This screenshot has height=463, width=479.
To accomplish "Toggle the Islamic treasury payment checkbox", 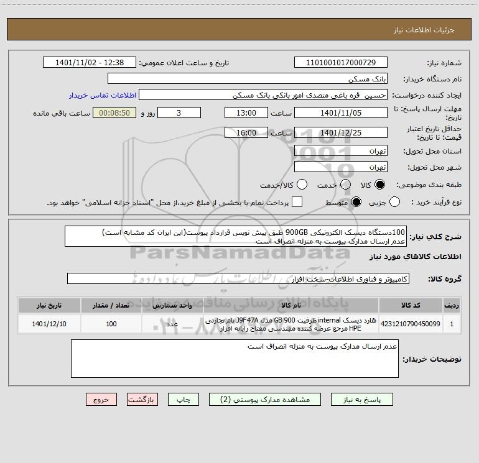I will pos(297,202).
